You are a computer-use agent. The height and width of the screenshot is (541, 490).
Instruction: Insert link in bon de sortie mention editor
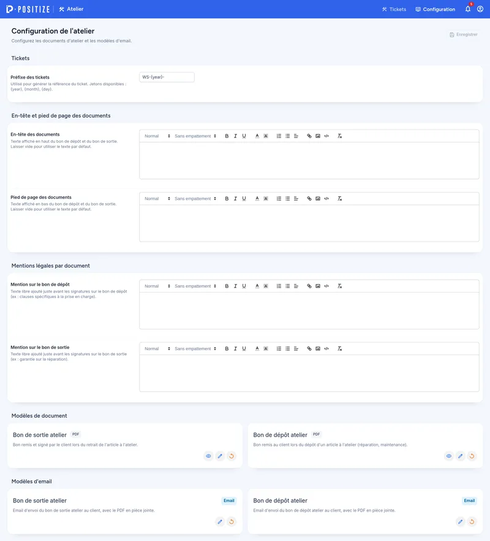[309, 349]
